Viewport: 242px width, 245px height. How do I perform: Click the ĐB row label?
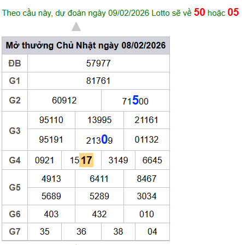click(15, 64)
